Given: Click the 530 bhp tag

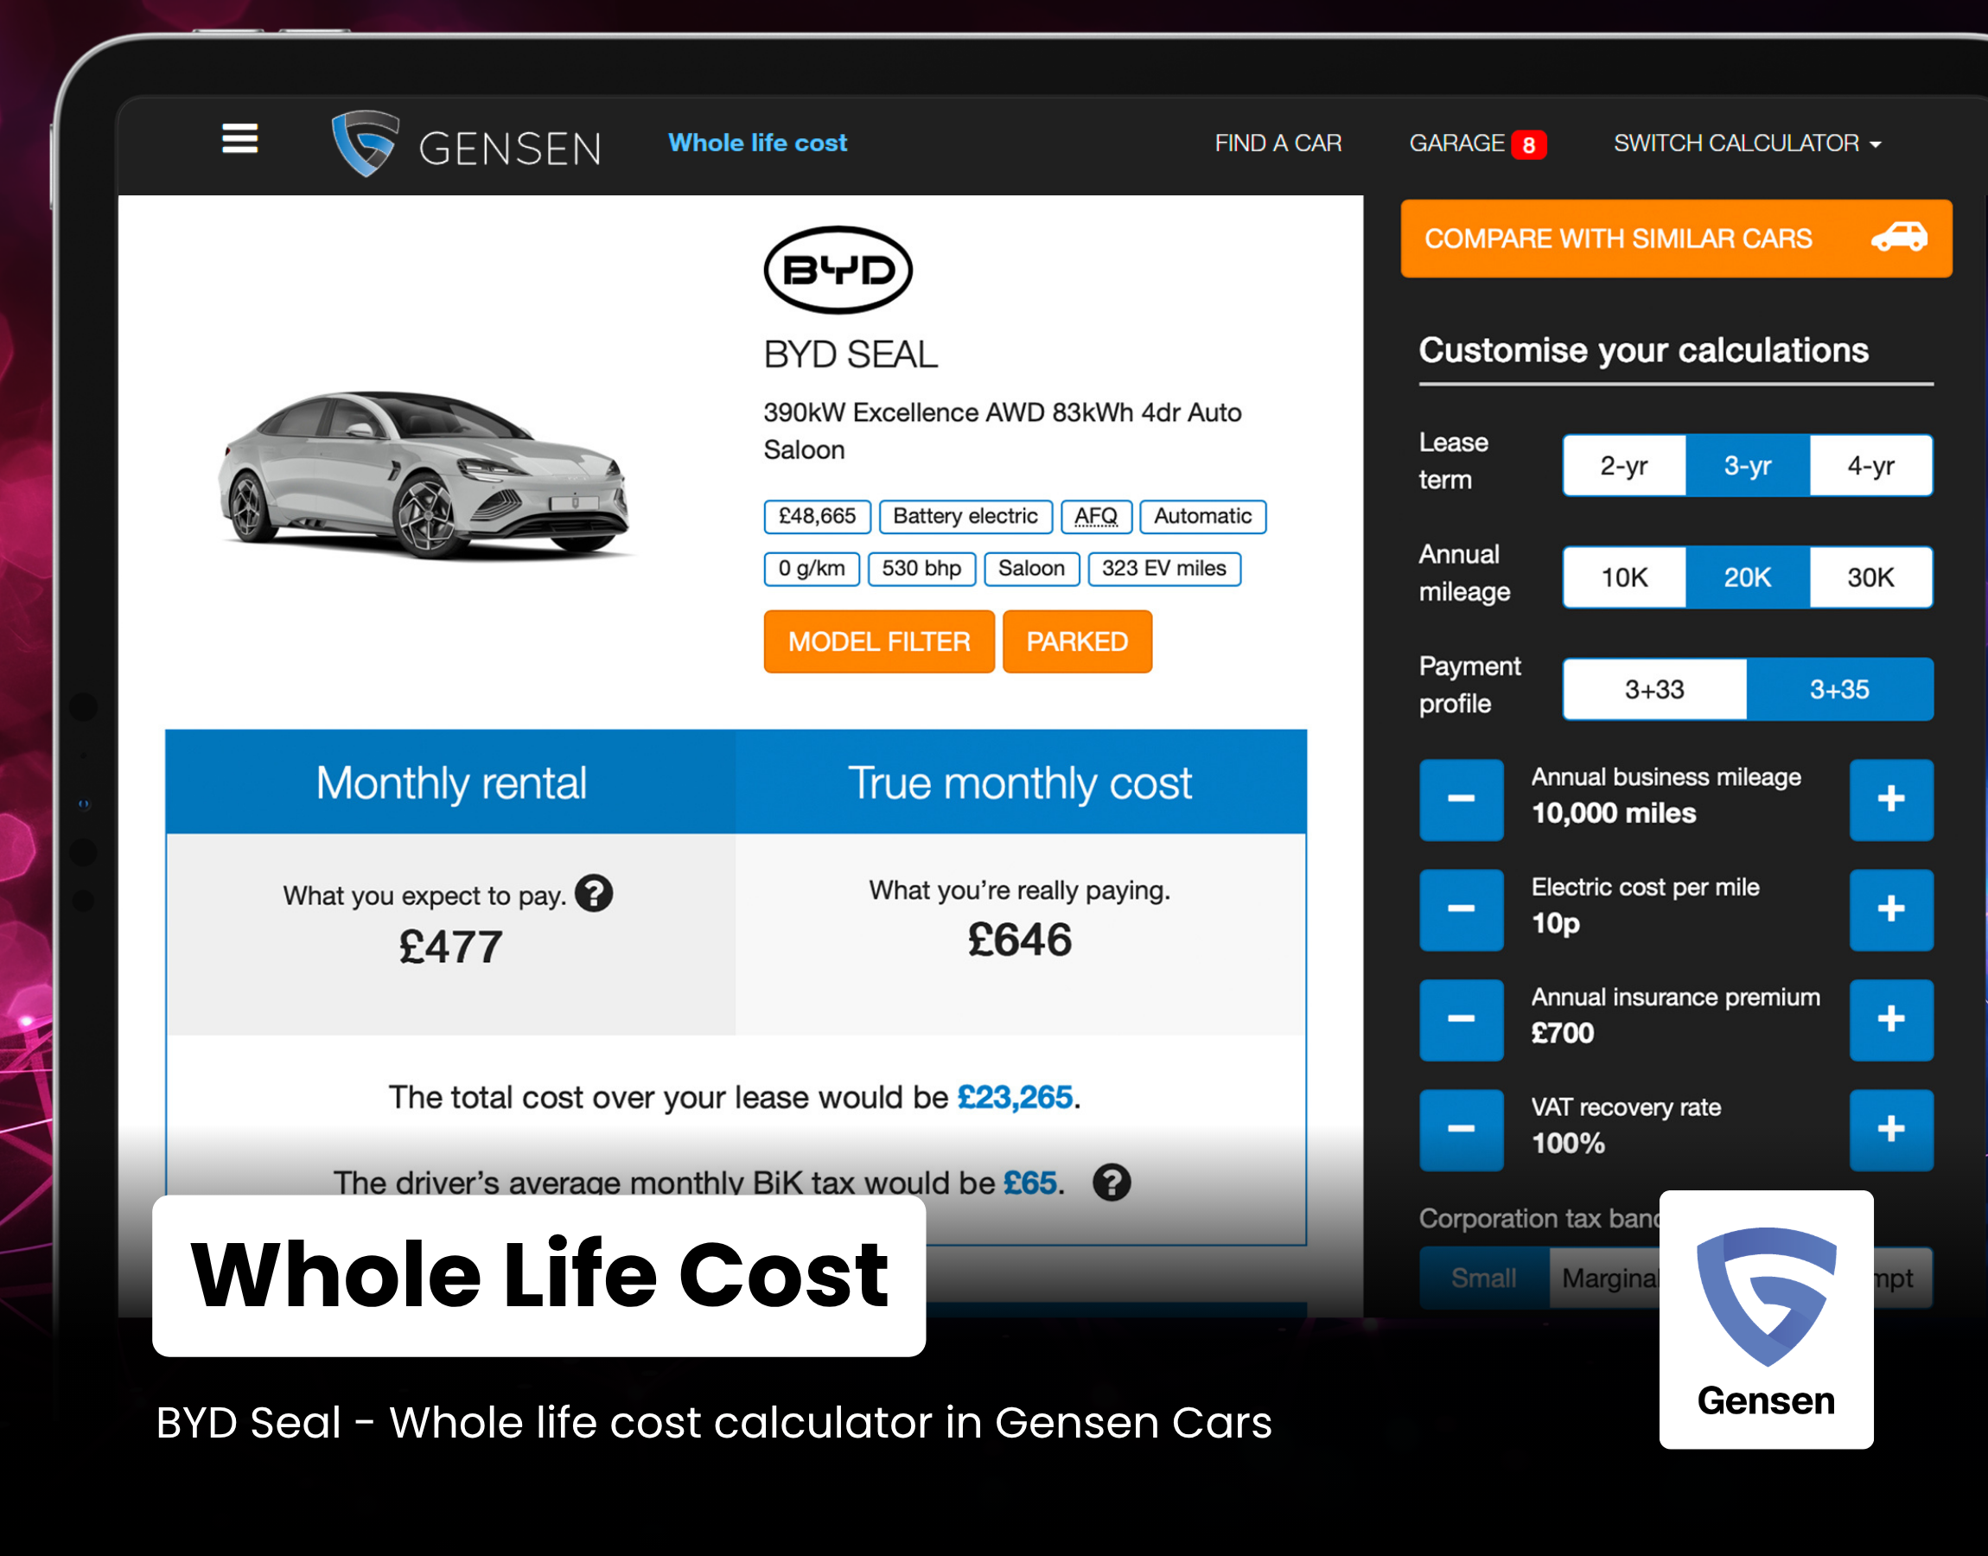Looking at the screenshot, I should tap(921, 569).
